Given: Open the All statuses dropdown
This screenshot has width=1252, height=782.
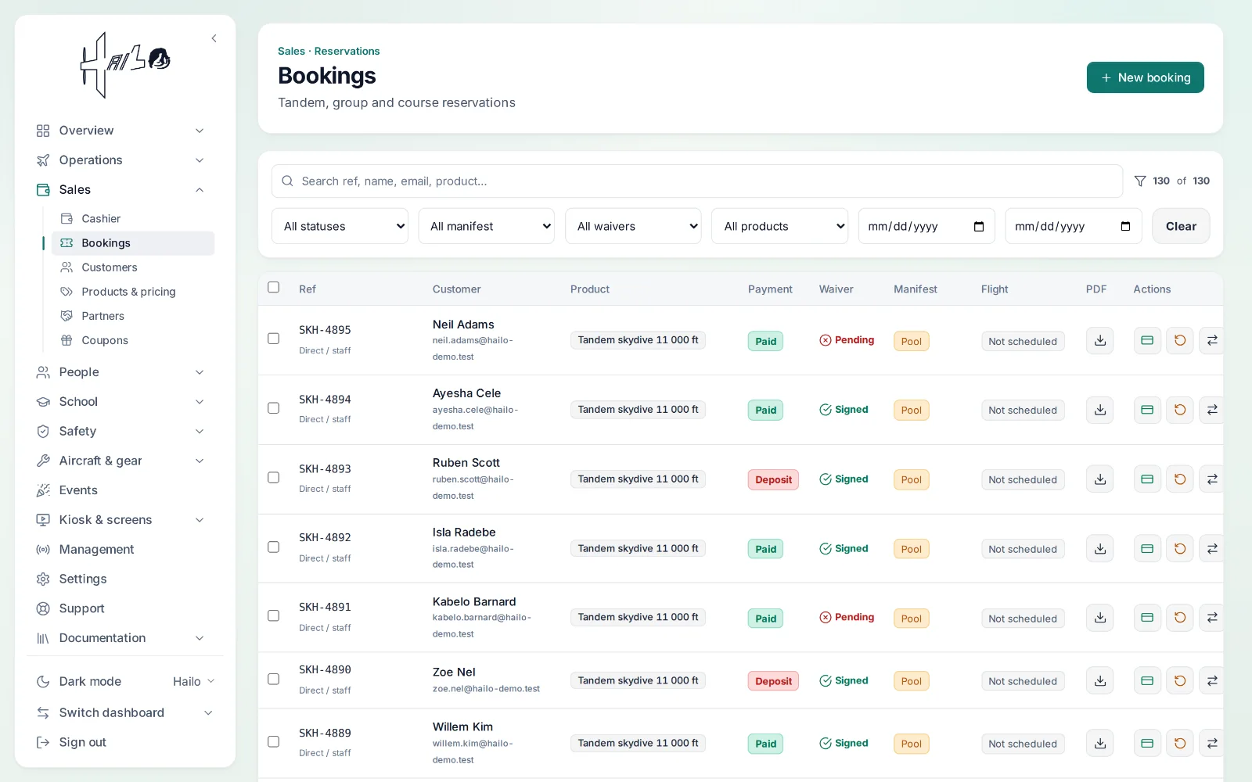Looking at the screenshot, I should pyautogui.click(x=340, y=226).
